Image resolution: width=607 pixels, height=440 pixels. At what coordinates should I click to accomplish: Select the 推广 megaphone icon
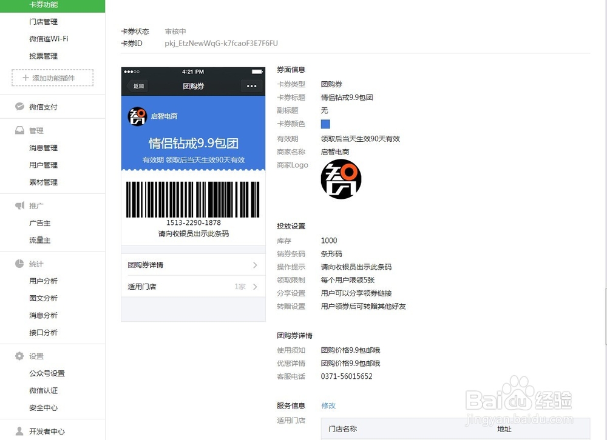click(19, 205)
